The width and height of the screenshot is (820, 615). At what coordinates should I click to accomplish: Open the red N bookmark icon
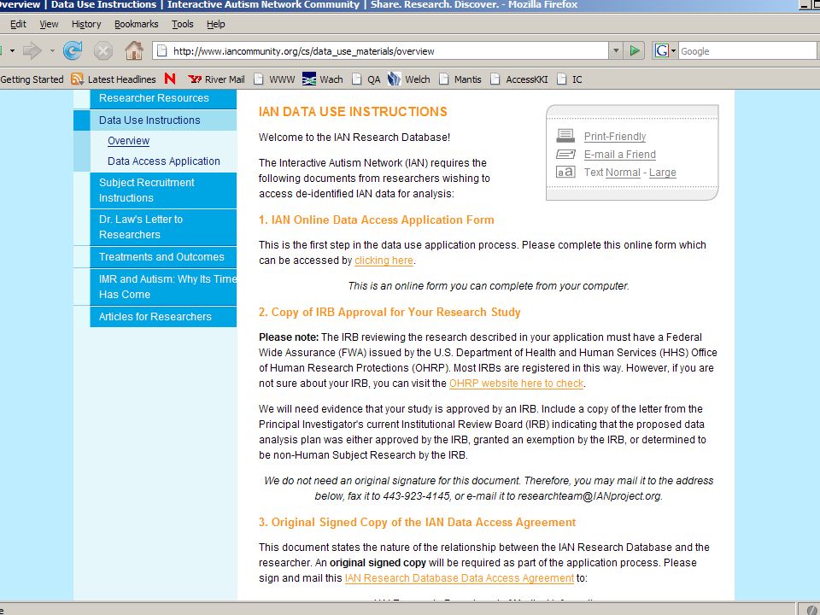coord(170,79)
